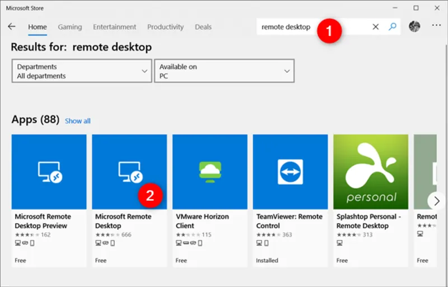Click the 666 ratings count

[127, 235]
